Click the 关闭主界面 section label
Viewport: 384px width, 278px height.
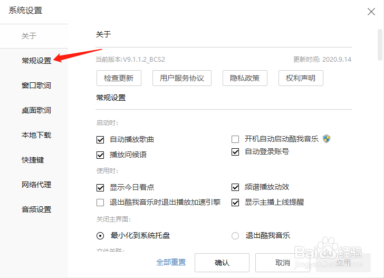[x=113, y=219]
